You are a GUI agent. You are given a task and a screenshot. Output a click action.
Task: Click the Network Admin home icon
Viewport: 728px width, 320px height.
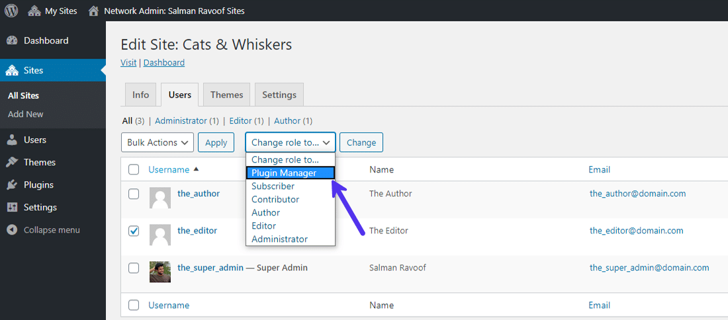click(x=94, y=11)
